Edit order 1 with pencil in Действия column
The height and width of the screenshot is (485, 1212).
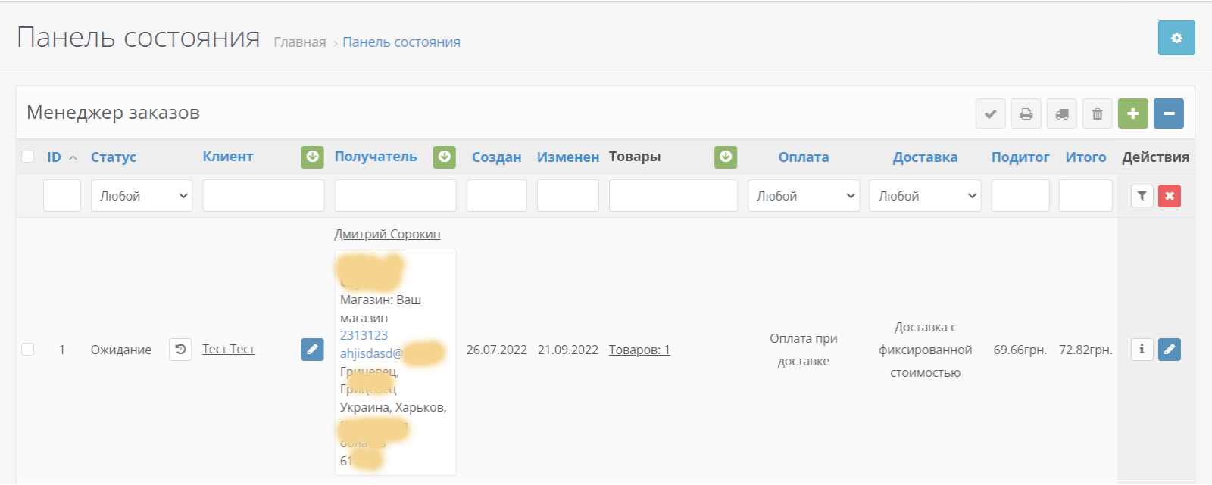click(x=1170, y=350)
